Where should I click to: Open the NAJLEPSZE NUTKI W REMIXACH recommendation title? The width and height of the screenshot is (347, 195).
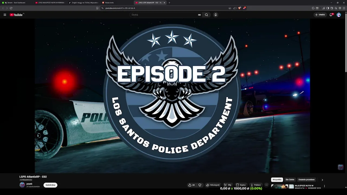308,187
